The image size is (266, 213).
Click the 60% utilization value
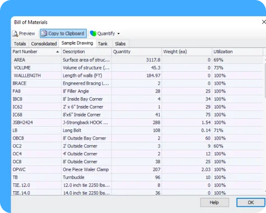click(218, 146)
